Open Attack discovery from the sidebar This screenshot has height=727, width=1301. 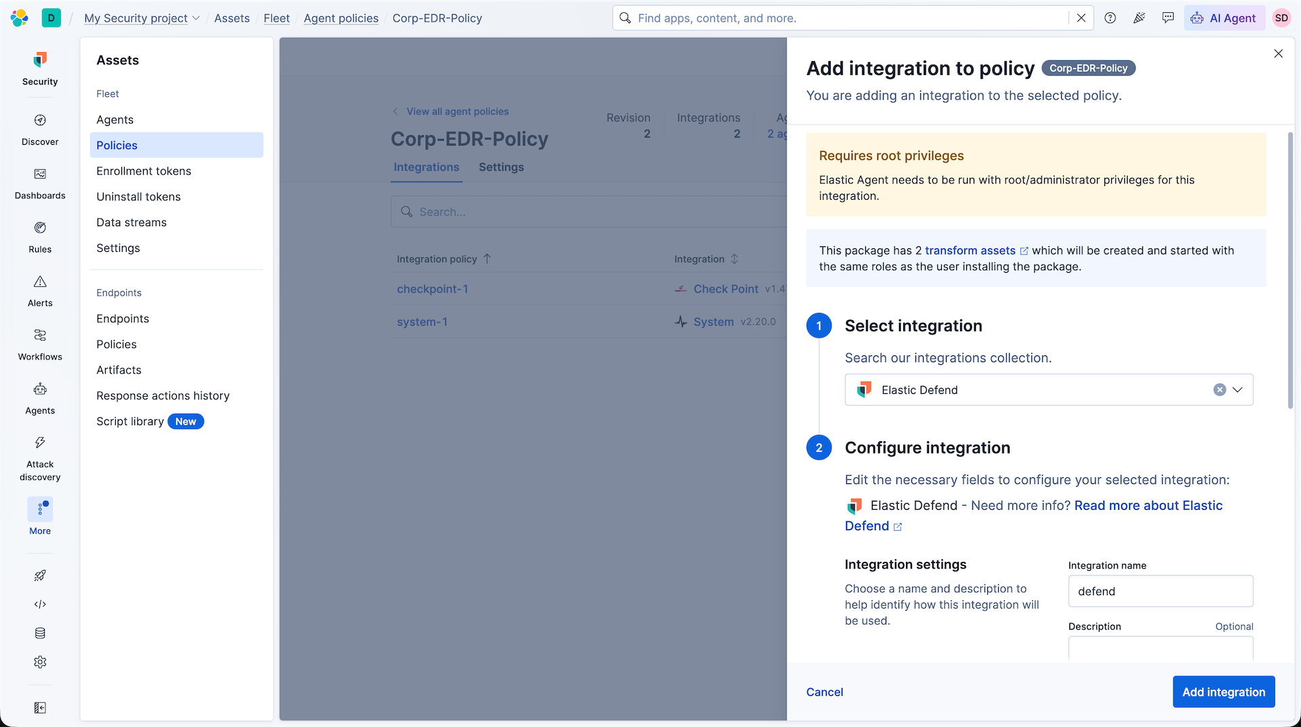(x=40, y=458)
